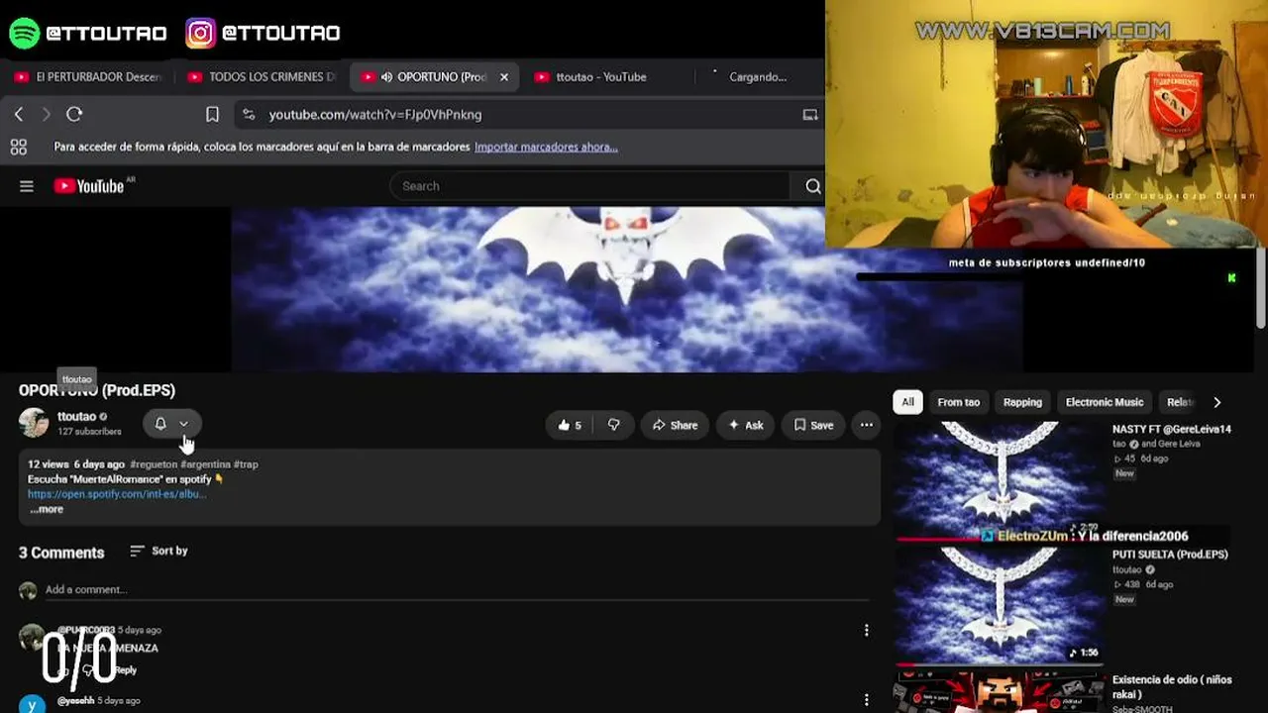Click the Ask button
Image resolution: width=1268 pixels, height=713 pixels.
[x=746, y=425]
